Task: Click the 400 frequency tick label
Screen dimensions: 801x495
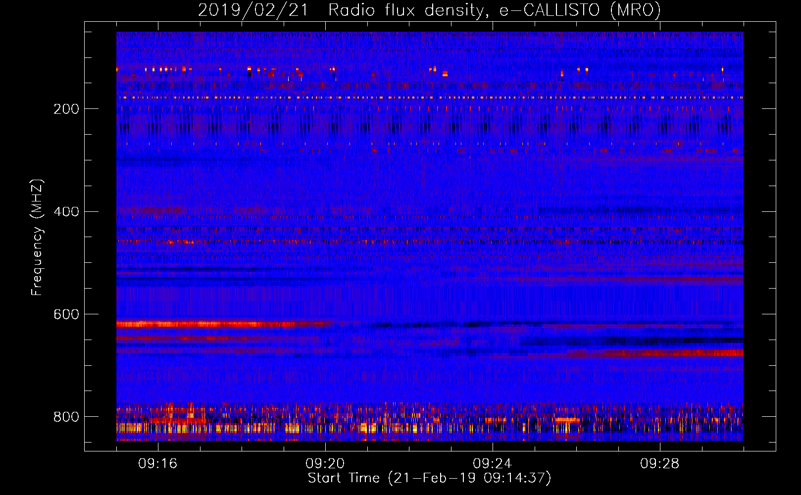Action: point(66,212)
